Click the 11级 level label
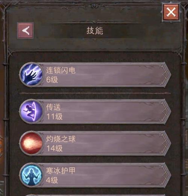The width and height of the screenshot is (188, 196). point(55,116)
